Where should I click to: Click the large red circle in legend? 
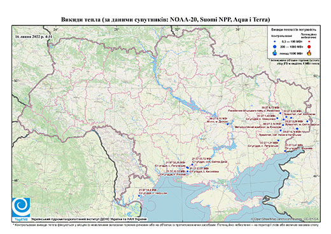click(309, 47)
